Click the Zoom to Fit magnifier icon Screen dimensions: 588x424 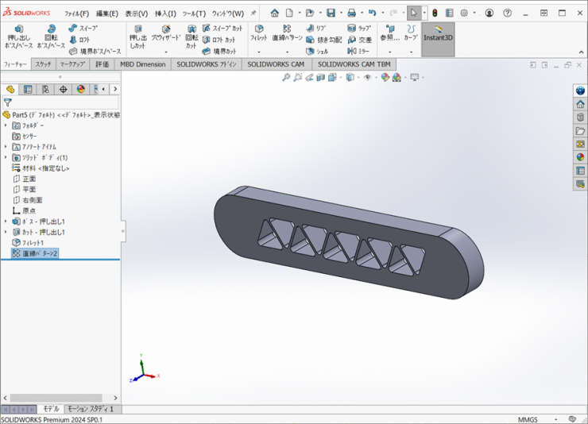click(x=286, y=78)
